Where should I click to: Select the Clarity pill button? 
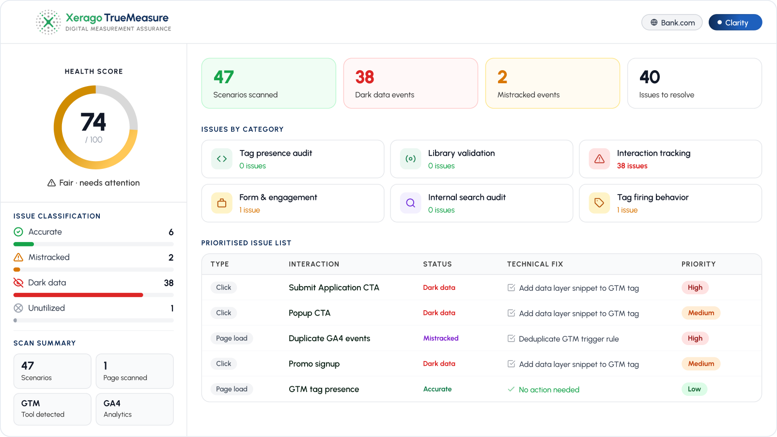[x=735, y=22]
